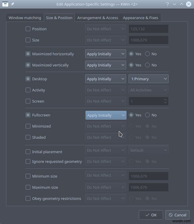
Task: Decrease Screen number with down arrow
Action: [165, 103]
